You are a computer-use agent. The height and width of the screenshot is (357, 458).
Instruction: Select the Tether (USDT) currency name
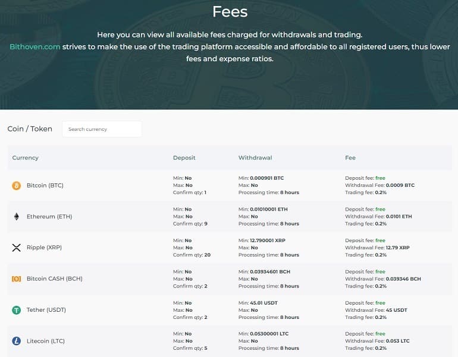[x=46, y=310]
